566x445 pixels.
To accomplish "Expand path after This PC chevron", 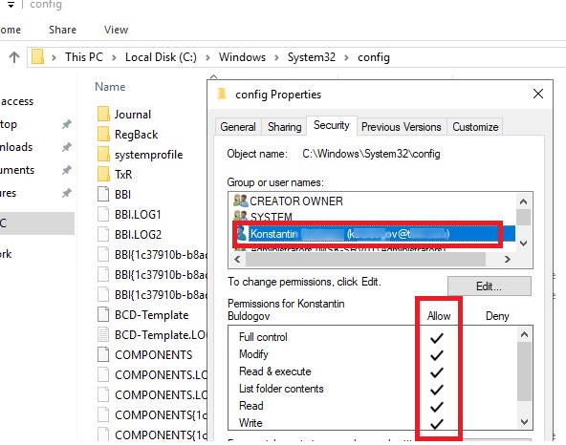I will tap(114, 57).
